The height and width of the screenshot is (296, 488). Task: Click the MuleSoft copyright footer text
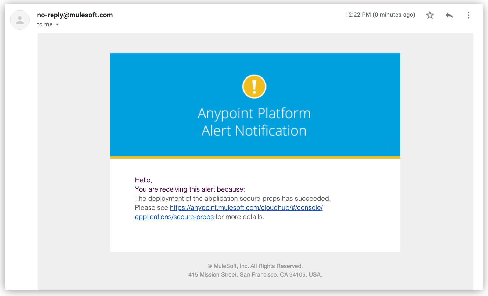255,266
